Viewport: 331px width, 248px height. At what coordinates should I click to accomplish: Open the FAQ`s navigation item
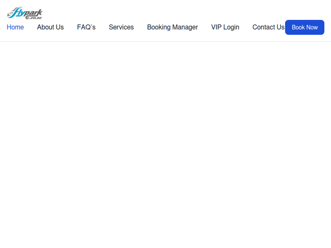(x=86, y=27)
